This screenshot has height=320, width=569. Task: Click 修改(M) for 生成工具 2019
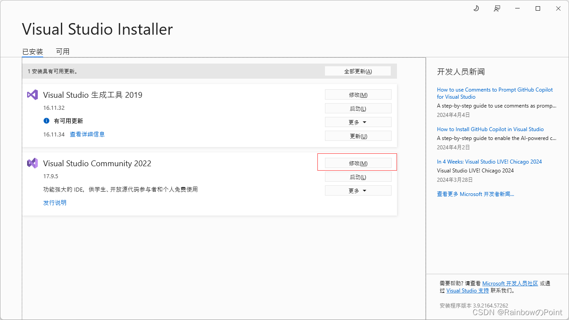coord(358,95)
